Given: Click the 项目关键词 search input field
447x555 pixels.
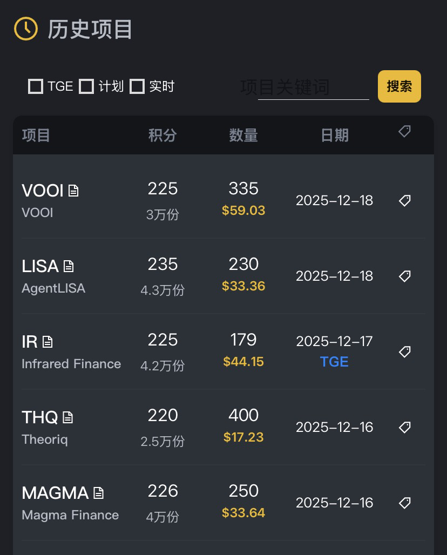Looking at the screenshot, I should point(313,87).
